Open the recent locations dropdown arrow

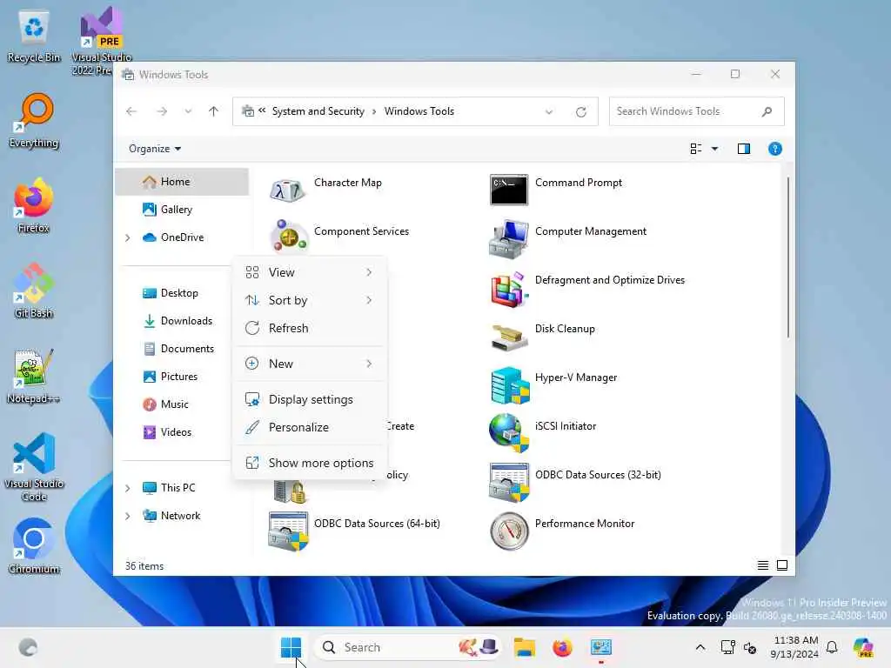[x=188, y=111]
